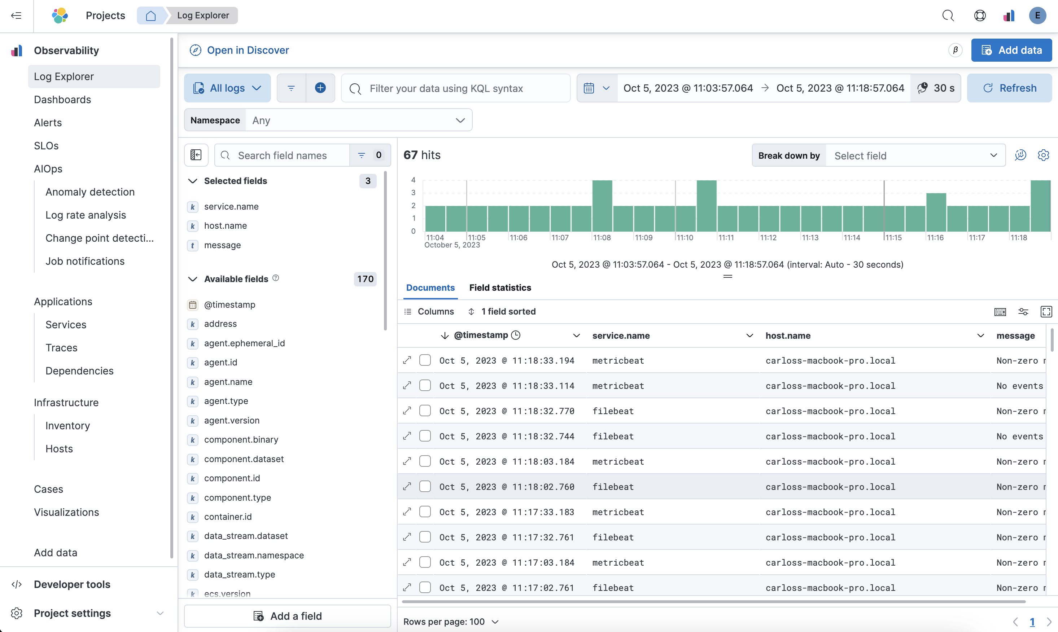Click the chart resize handle

pos(727,276)
